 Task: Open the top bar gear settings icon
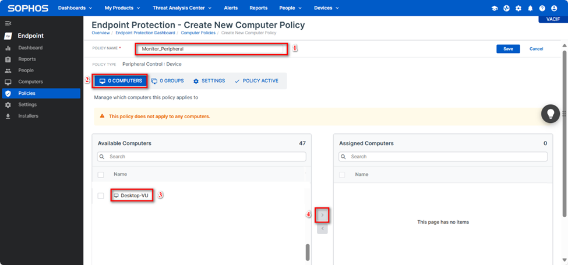[x=518, y=8]
